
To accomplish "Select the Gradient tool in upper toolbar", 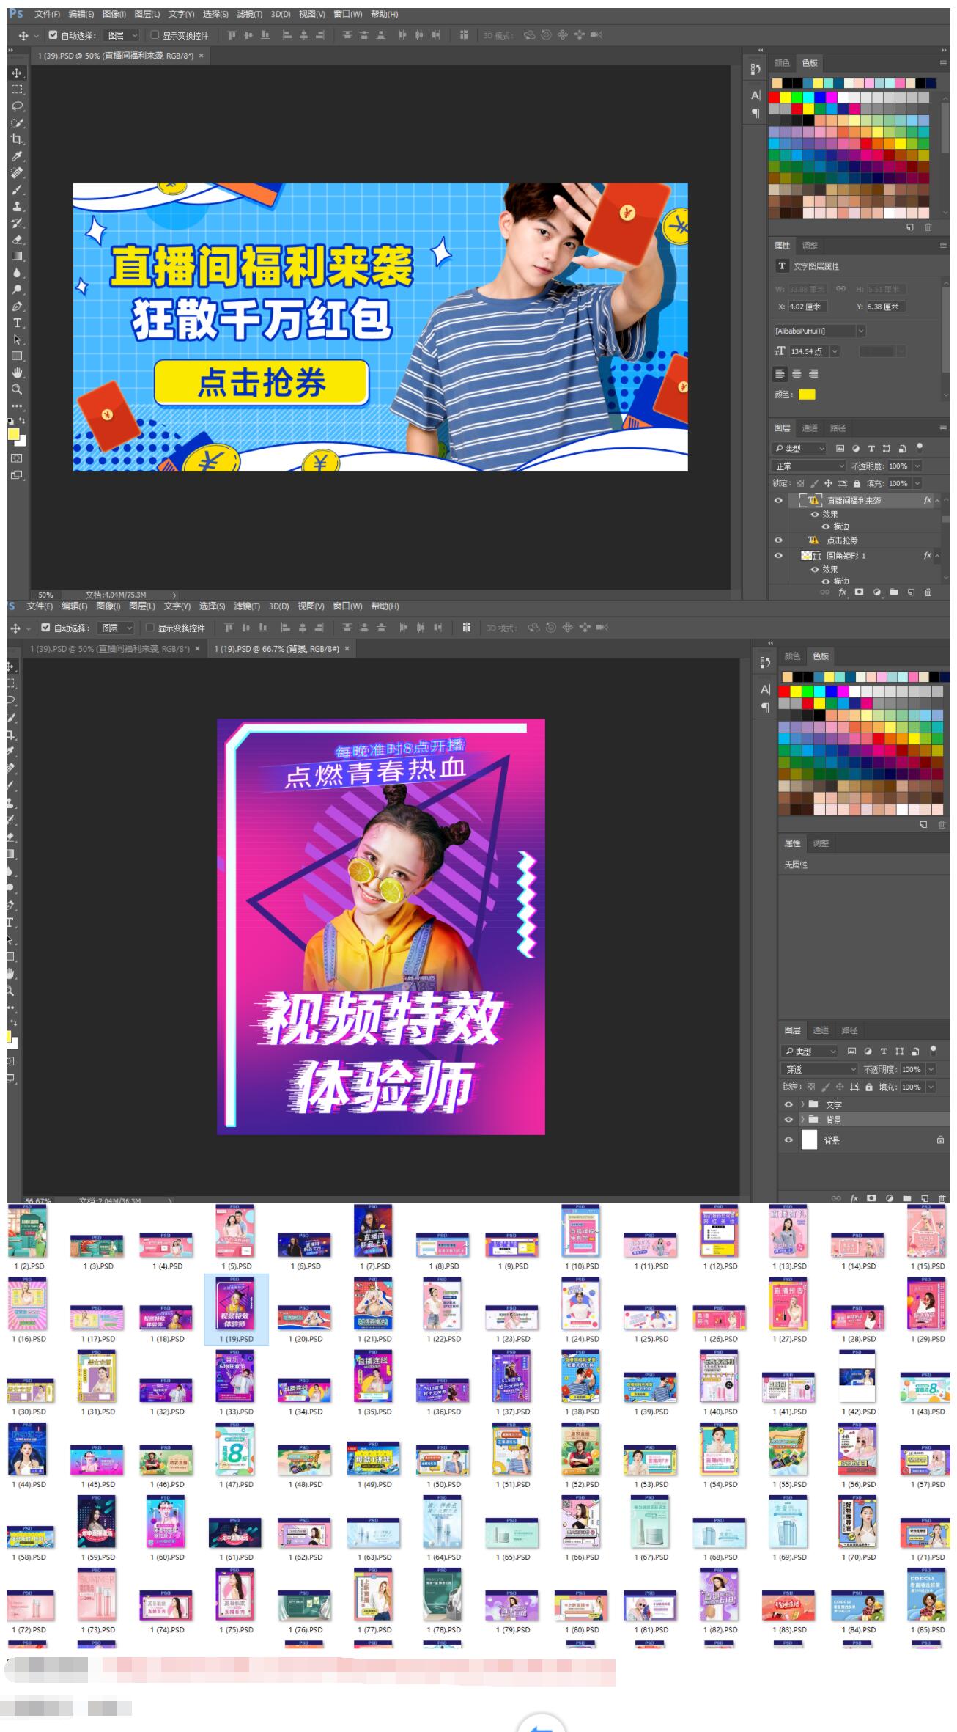I will coord(16,256).
